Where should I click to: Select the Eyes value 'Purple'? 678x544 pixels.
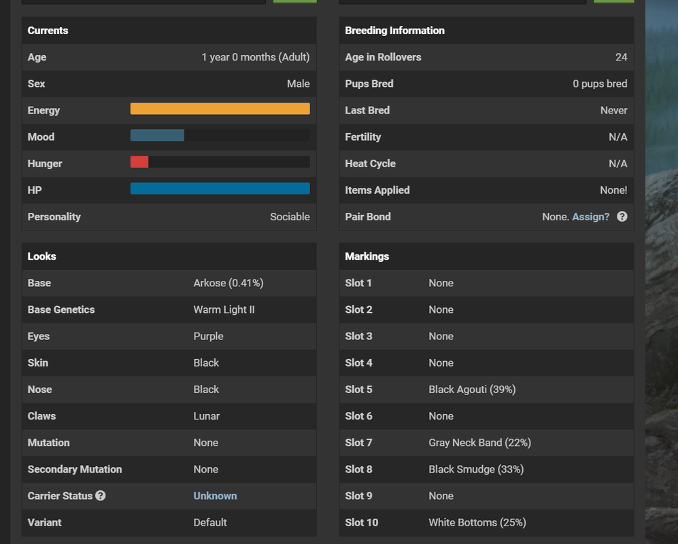(208, 337)
